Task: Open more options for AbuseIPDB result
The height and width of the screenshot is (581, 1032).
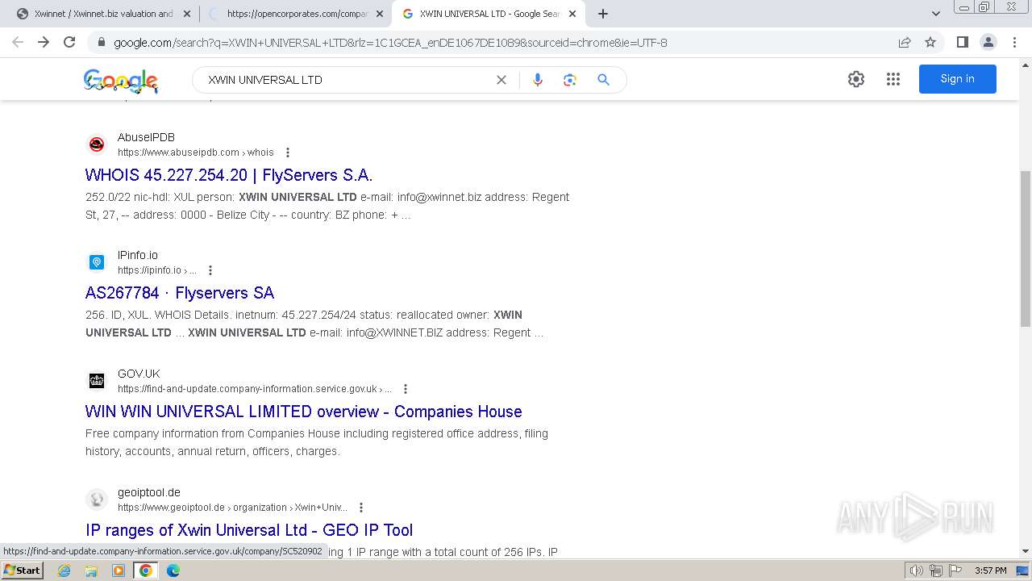Action: [288, 153]
